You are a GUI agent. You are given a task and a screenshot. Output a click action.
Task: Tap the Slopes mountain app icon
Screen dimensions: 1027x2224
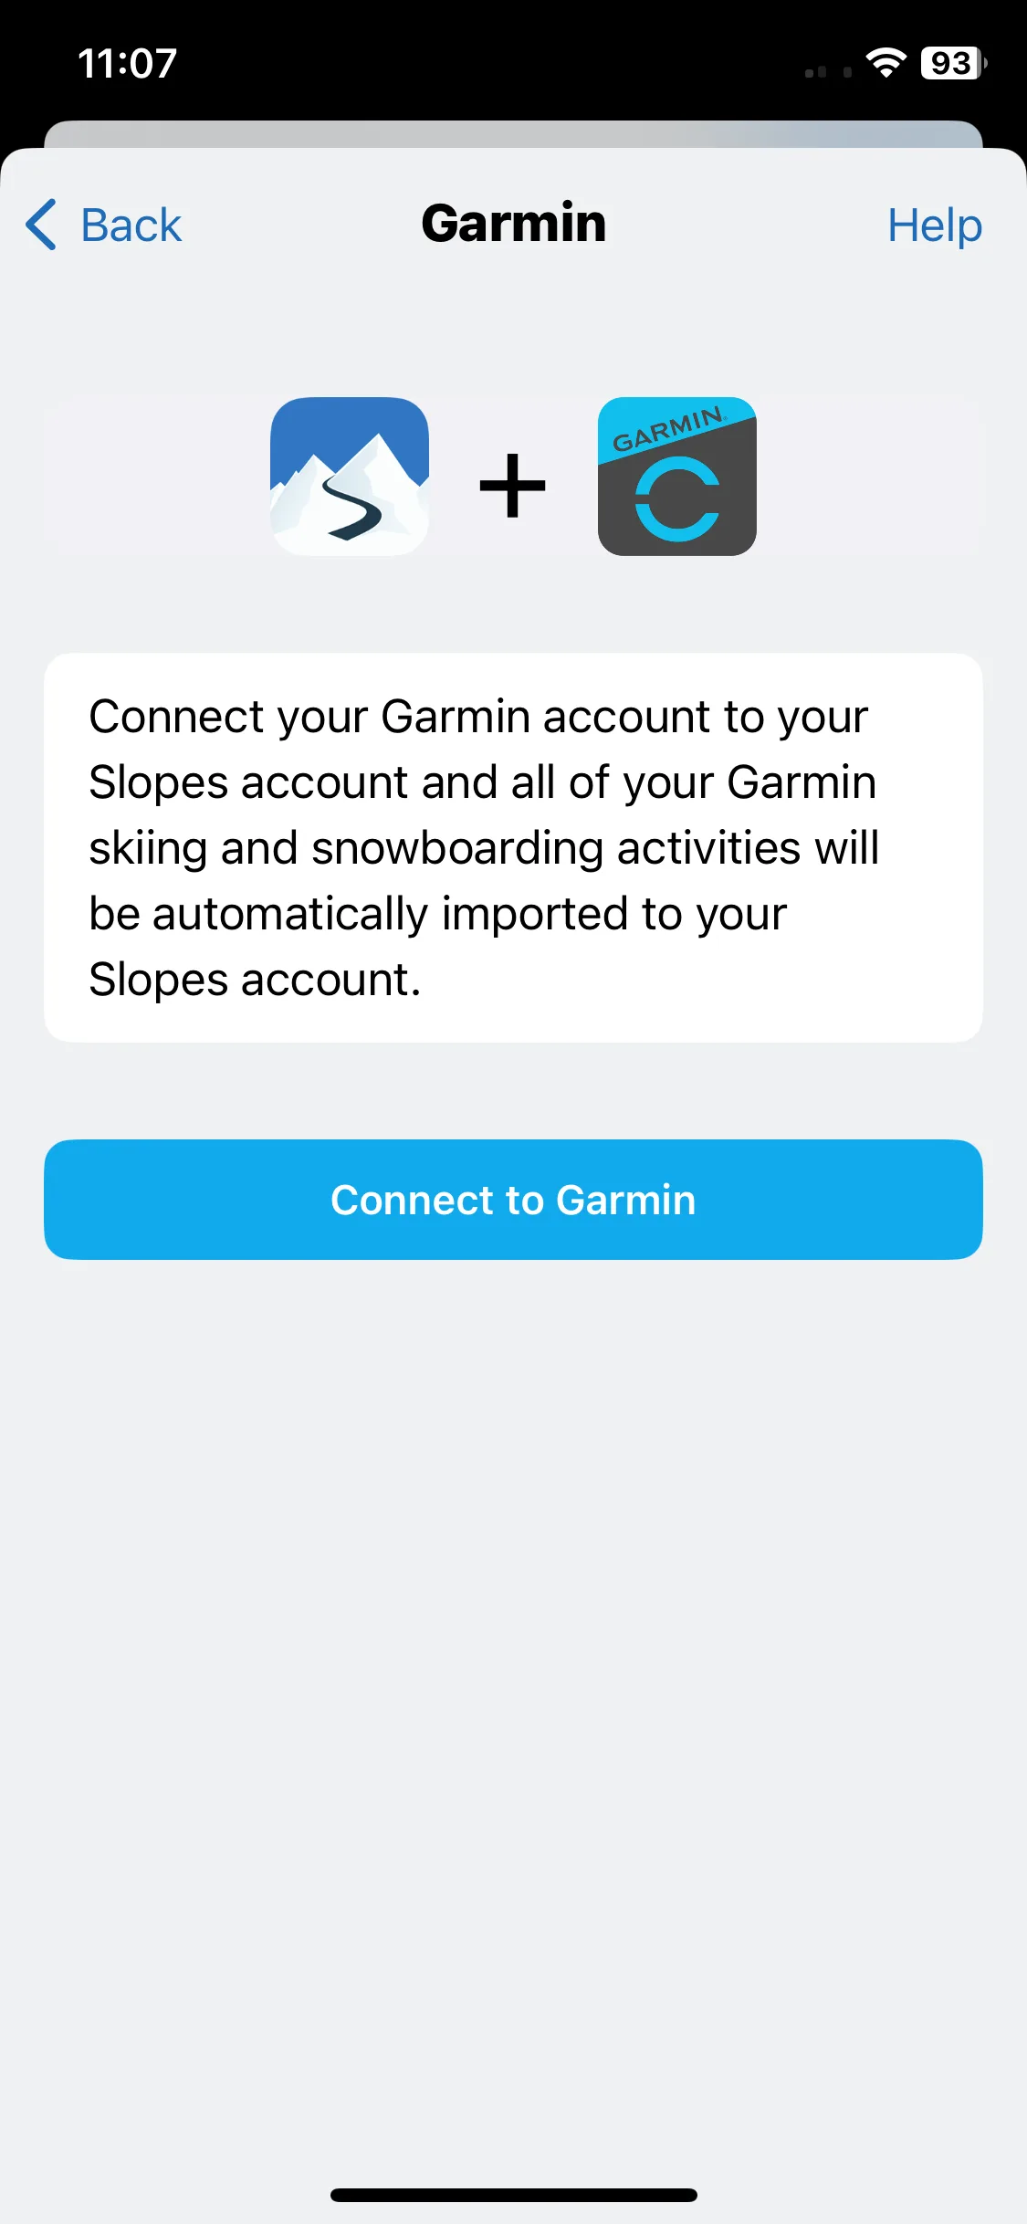(350, 477)
